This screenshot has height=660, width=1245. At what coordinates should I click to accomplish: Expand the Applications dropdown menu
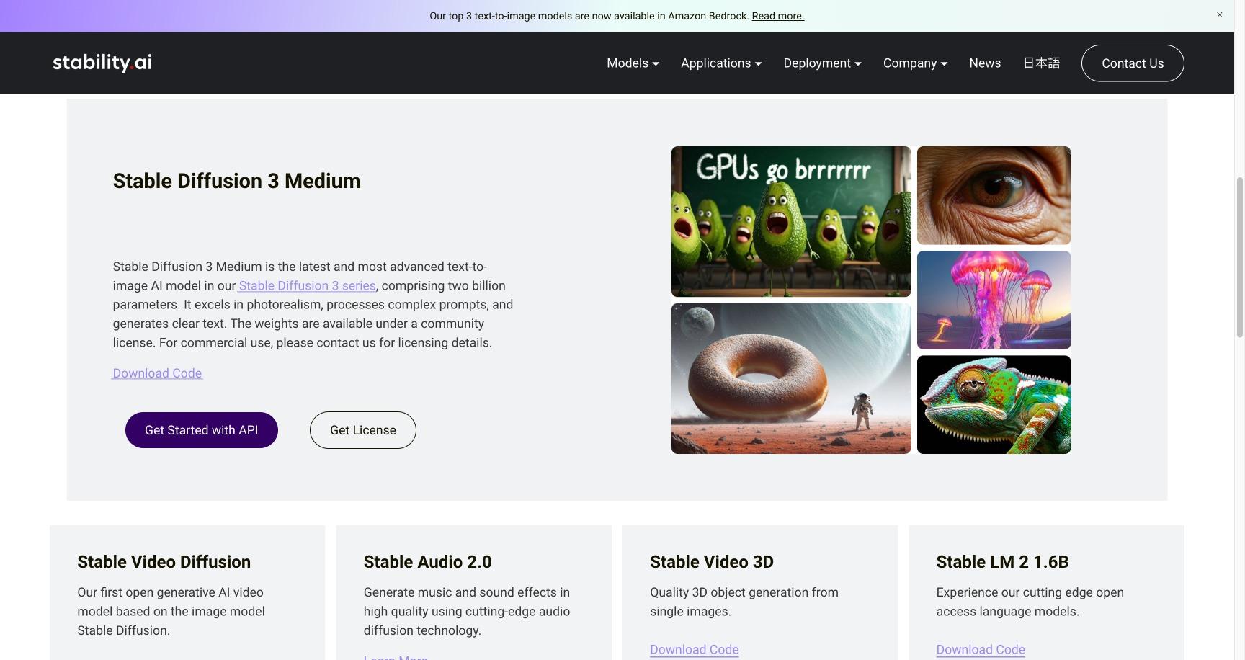click(721, 63)
